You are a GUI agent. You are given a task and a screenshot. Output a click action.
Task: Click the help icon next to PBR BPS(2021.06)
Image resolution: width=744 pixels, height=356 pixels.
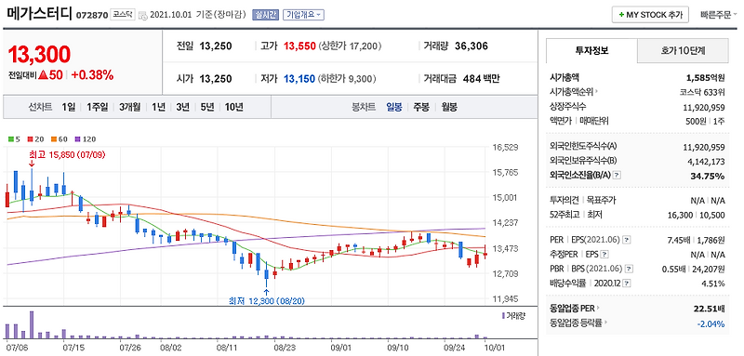click(x=630, y=270)
